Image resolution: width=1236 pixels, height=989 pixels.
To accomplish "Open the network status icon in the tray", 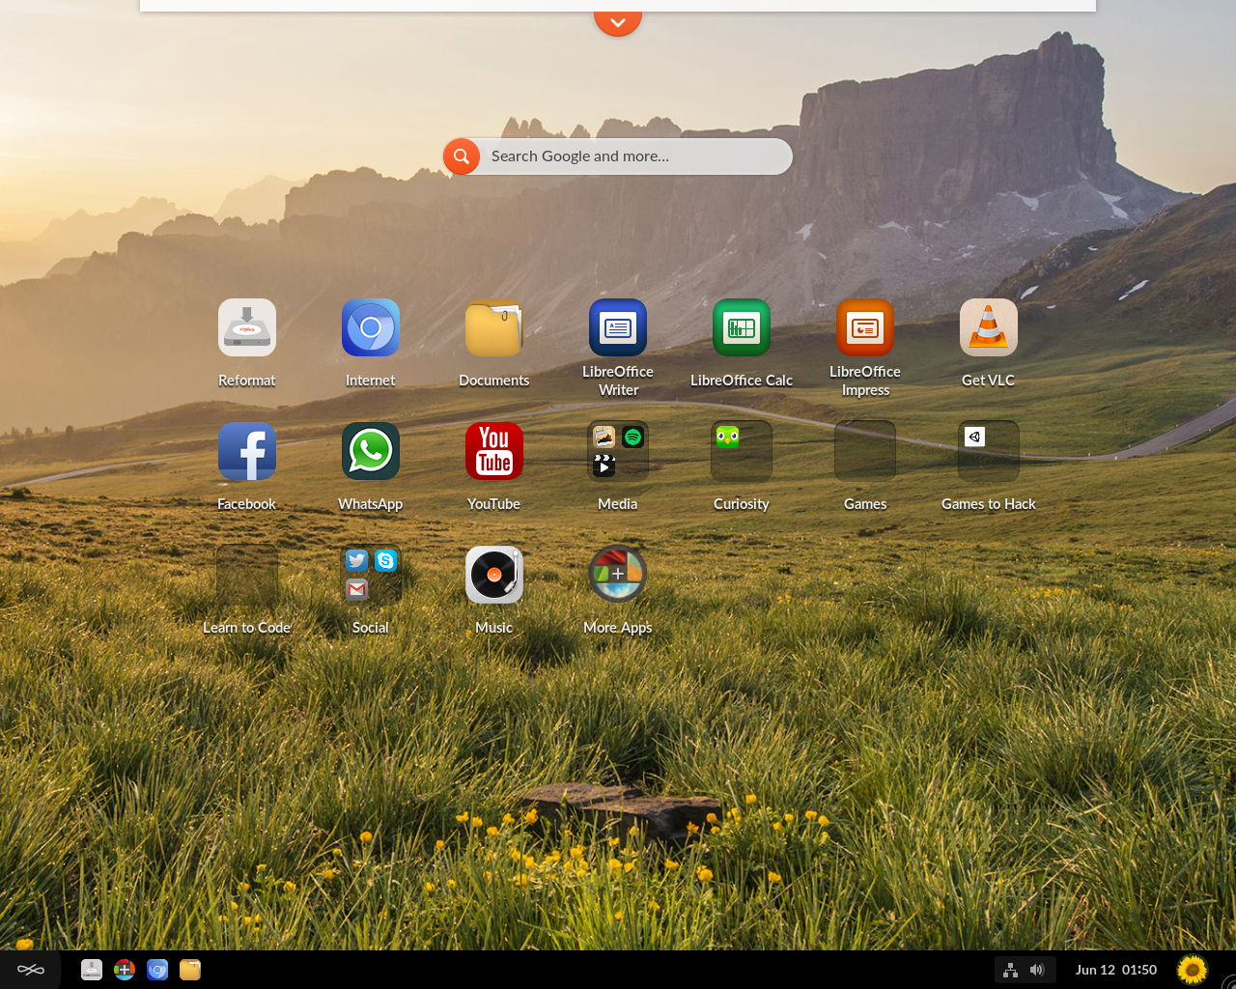I will [x=1011, y=970].
